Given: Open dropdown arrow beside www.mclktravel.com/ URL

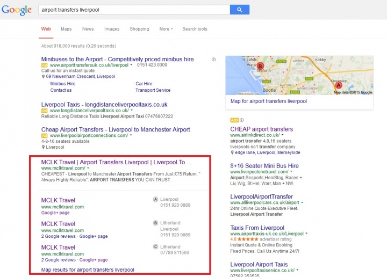Looking at the screenshot, I should [x=88, y=168].
